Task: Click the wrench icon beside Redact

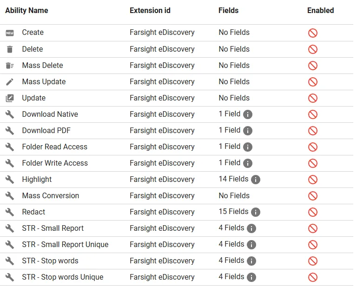Action: point(10,212)
